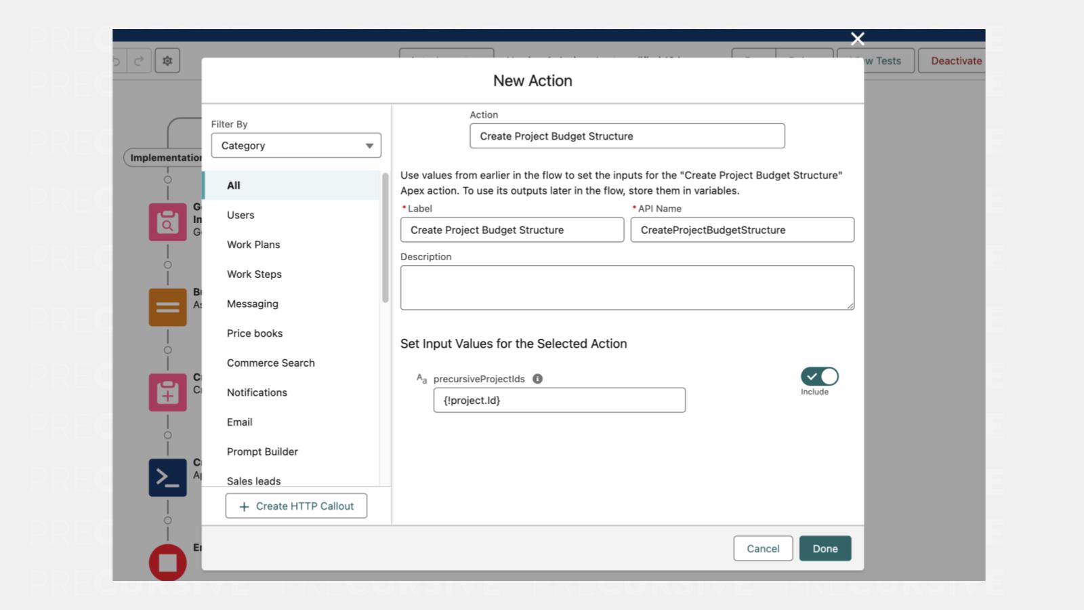Select the Messaging category
Viewport: 1084px width, 610px height.
tap(253, 304)
